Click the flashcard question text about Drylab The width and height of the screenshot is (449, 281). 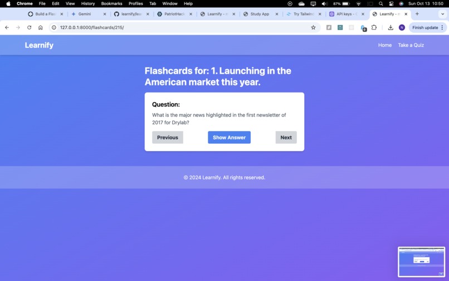click(x=219, y=119)
